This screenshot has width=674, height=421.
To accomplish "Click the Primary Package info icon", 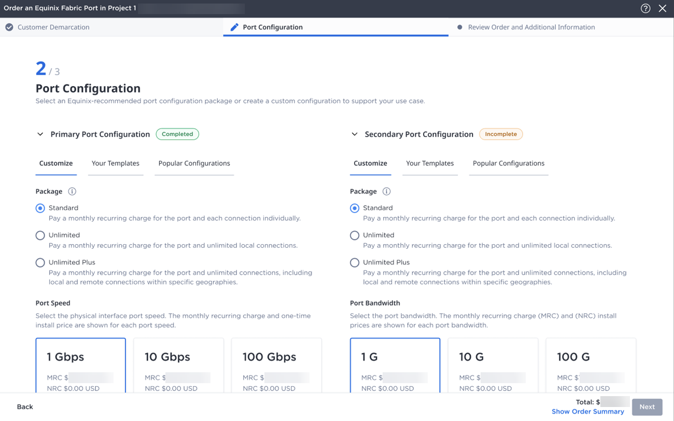I will tap(72, 191).
